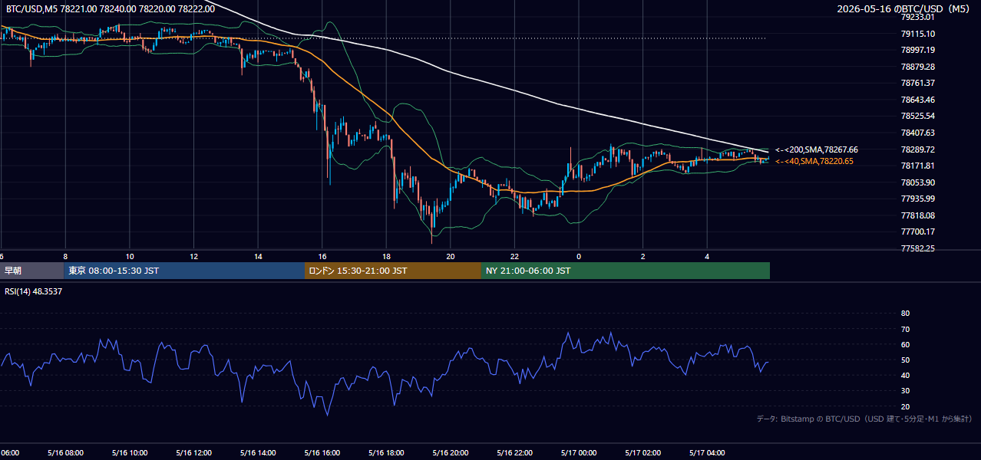Click price axis value 78525.54
This screenshot has height=460, width=981.
(917, 116)
